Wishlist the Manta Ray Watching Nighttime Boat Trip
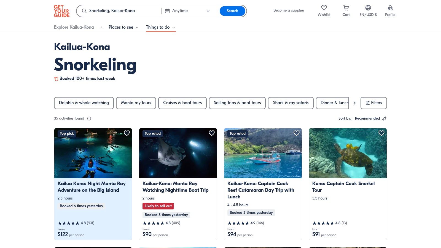This screenshot has height=248, width=441. point(212,133)
